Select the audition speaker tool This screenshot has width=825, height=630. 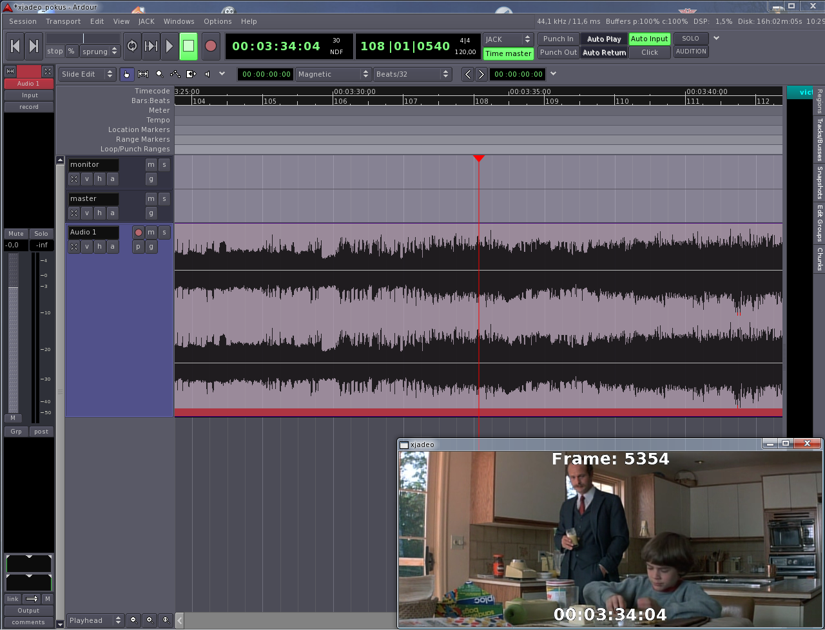coord(207,74)
